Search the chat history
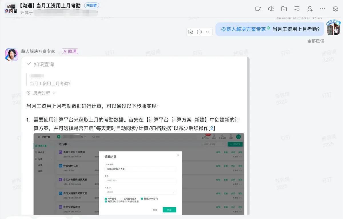The image size is (343, 219). tap(297, 9)
